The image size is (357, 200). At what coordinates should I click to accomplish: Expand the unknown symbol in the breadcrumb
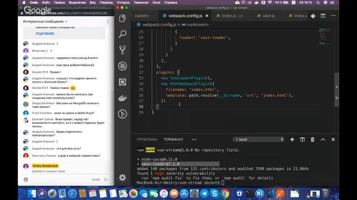point(195,24)
